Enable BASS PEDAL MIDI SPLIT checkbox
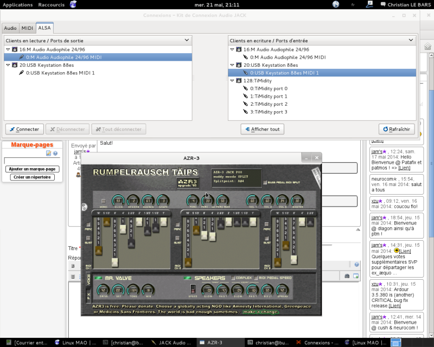 [x=265, y=183]
